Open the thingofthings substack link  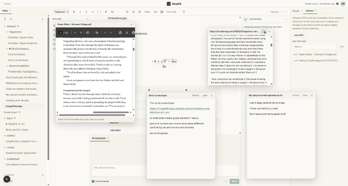tap(180, 110)
